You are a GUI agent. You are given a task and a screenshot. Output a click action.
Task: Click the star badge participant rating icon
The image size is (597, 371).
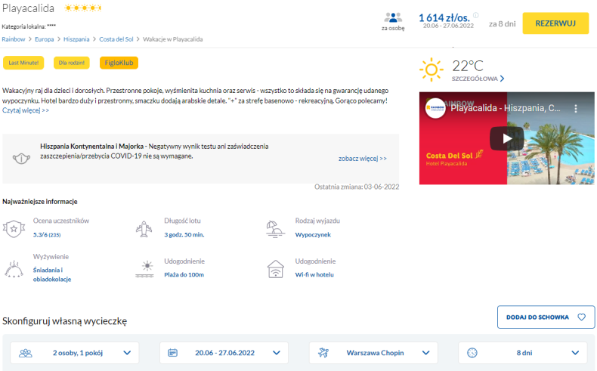(14, 228)
